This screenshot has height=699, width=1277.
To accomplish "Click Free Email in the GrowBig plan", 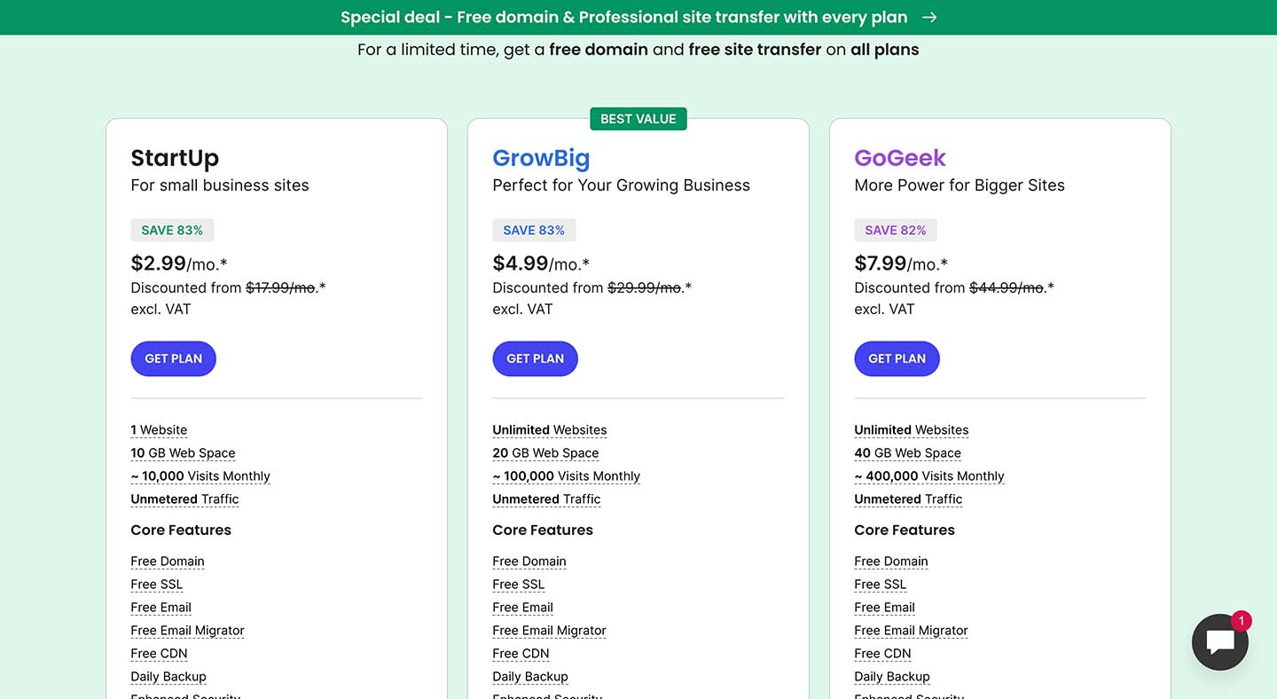I will 522,608.
